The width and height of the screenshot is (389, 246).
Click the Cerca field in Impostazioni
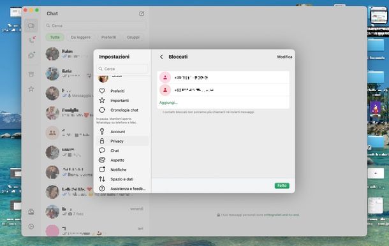(x=122, y=69)
